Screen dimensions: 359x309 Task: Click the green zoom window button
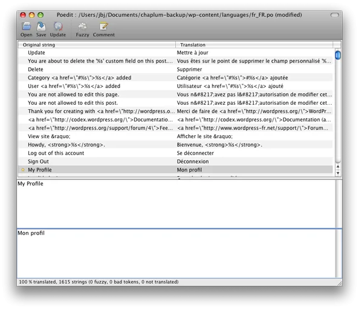coord(40,15)
